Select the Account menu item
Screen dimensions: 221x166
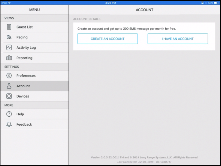point(35,86)
